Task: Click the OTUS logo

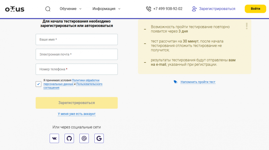Action: [x=15, y=9]
